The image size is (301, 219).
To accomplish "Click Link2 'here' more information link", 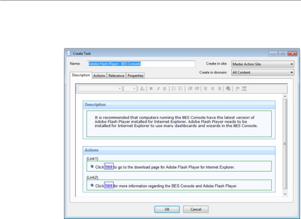I will (109, 185).
